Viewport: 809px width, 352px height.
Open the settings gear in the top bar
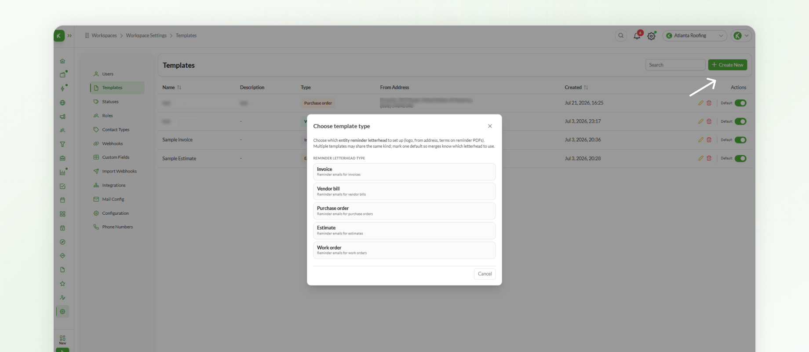pos(651,36)
